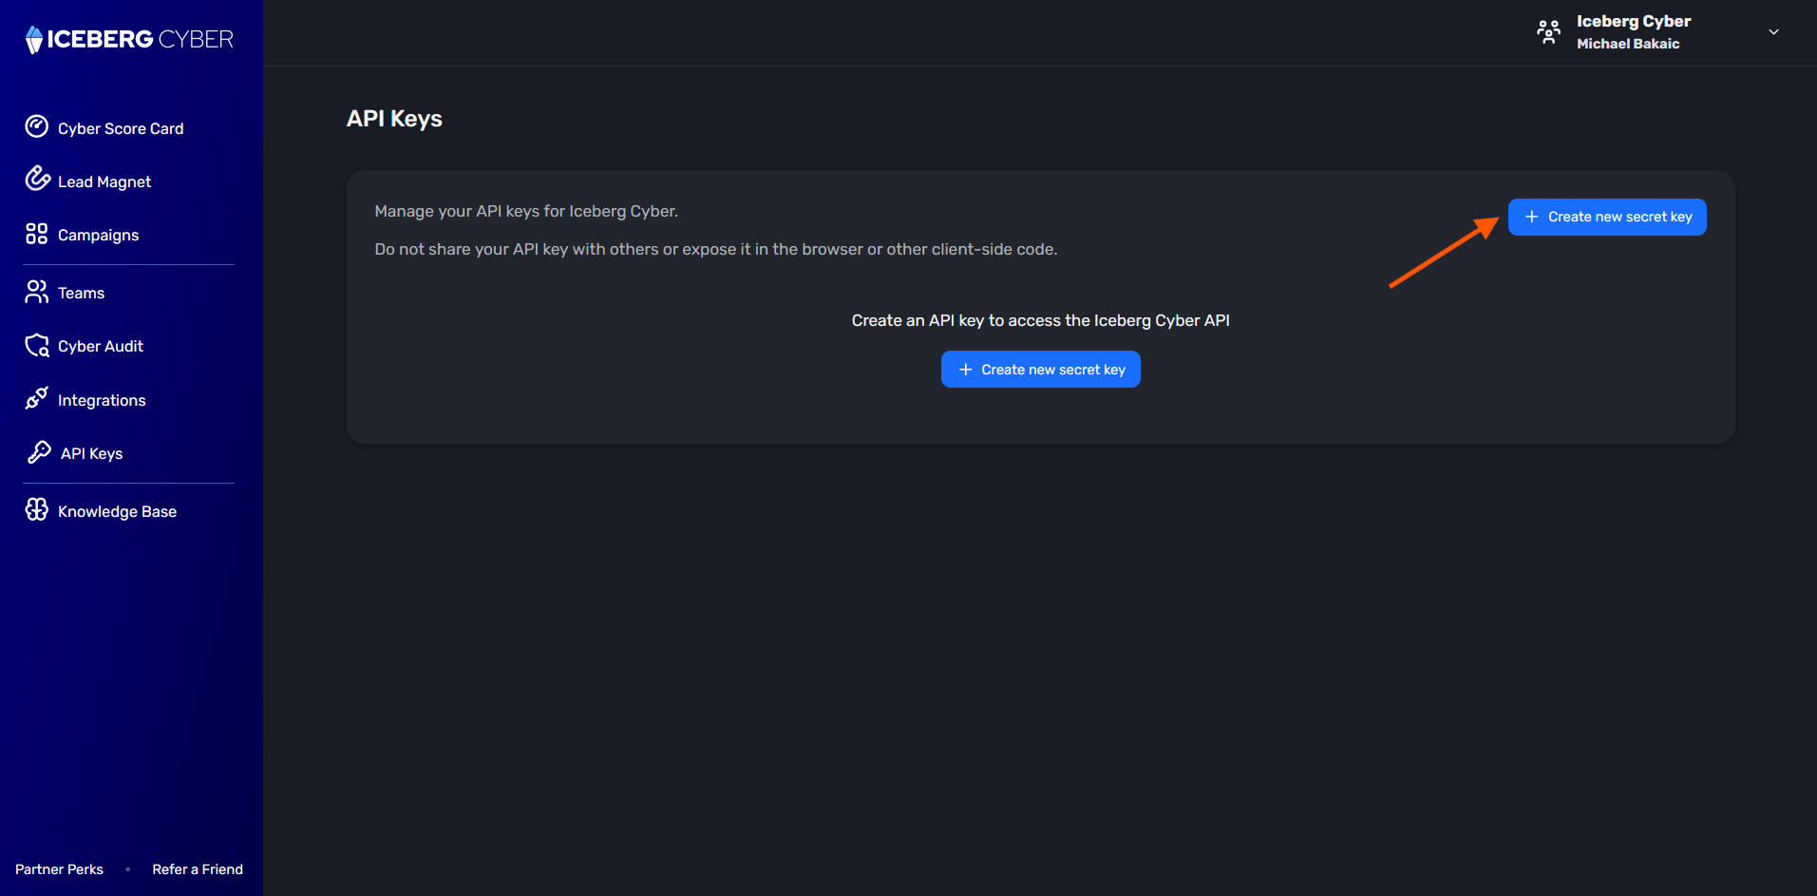Click the organization team icon in header
This screenshot has width=1817, height=896.
coord(1548,32)
